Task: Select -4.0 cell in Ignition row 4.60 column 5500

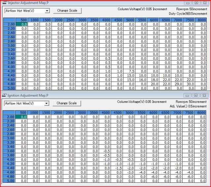Action: pyautogui.click(x=140, y=172)
